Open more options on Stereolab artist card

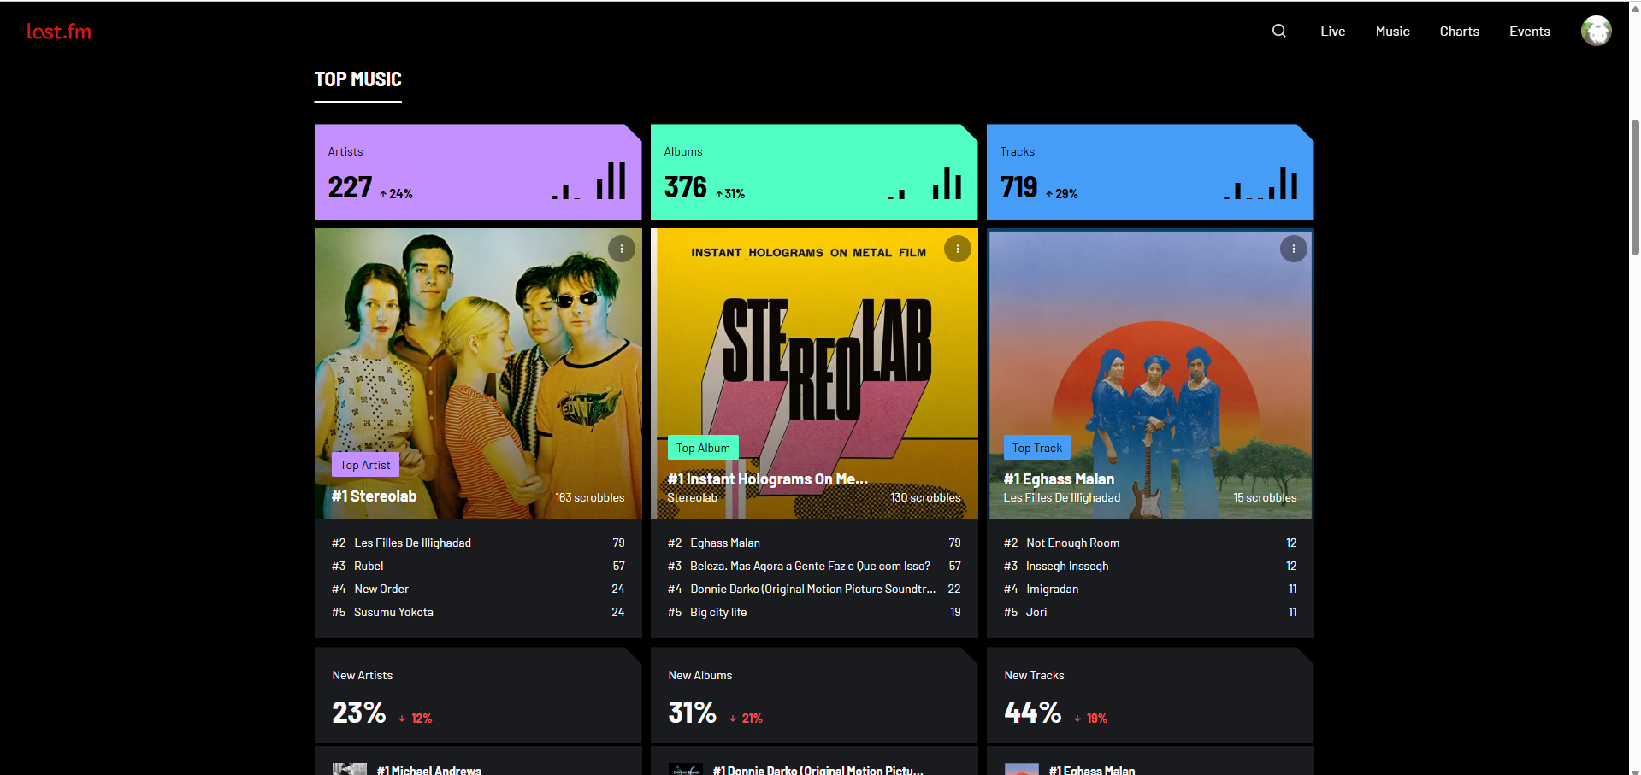pyautogui.click(x=621, y=249)
